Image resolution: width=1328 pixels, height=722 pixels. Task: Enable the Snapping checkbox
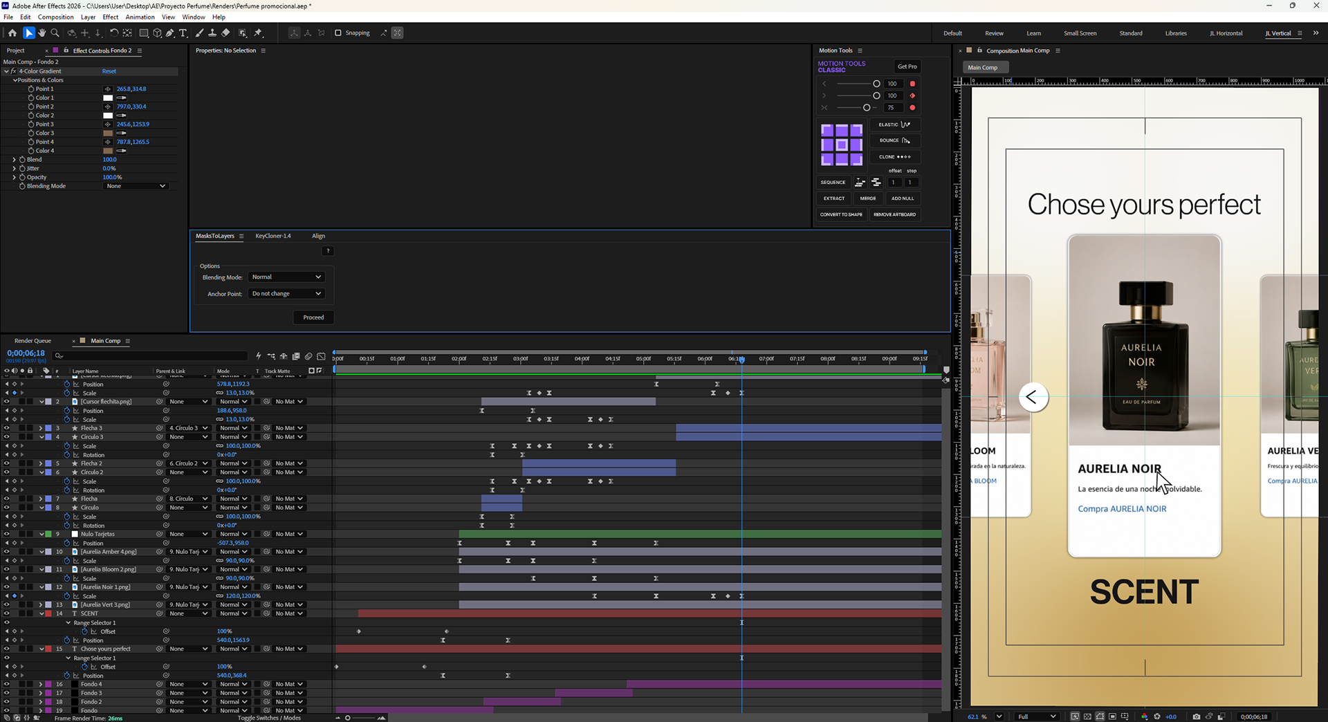pyautogui.click(x=338, y=33)
